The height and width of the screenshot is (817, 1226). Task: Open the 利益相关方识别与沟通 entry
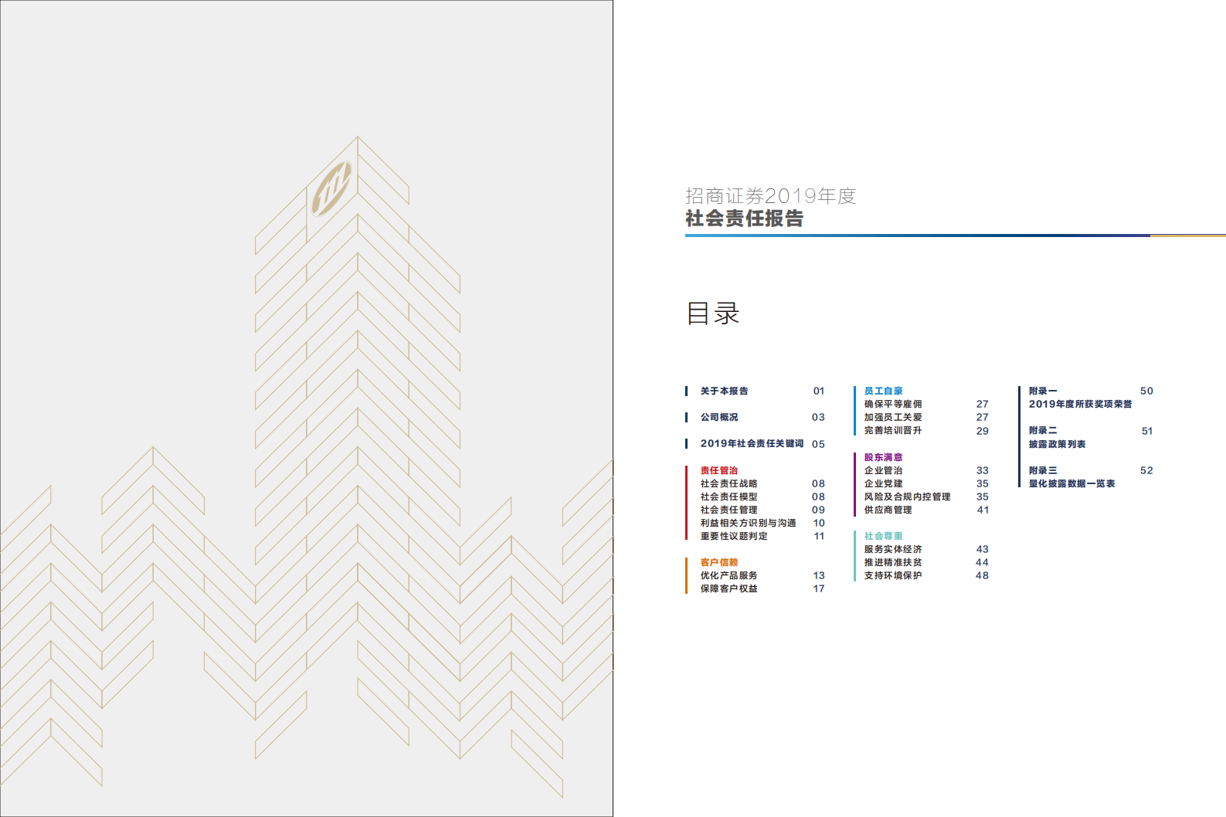point(749,523)
